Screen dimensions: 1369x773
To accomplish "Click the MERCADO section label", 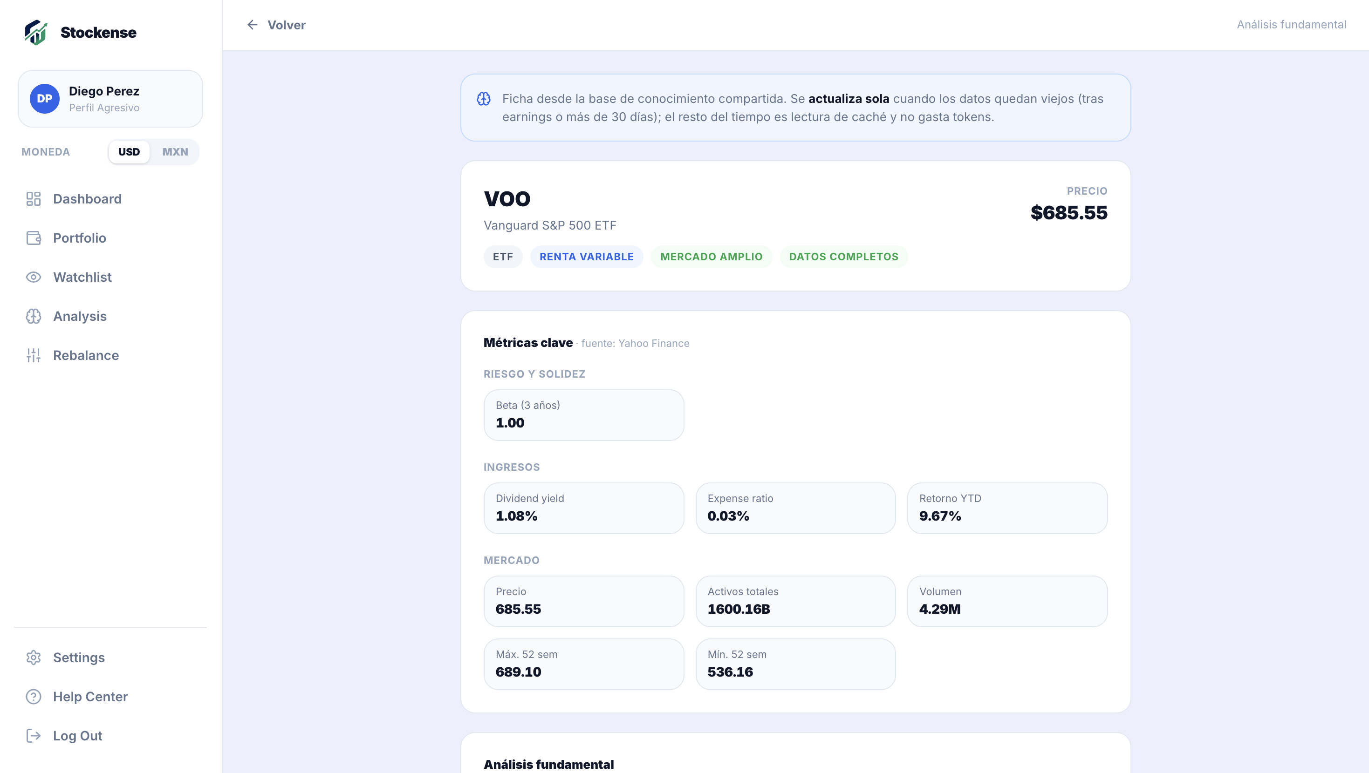I will pyautogui.click(x=511, y=561).
